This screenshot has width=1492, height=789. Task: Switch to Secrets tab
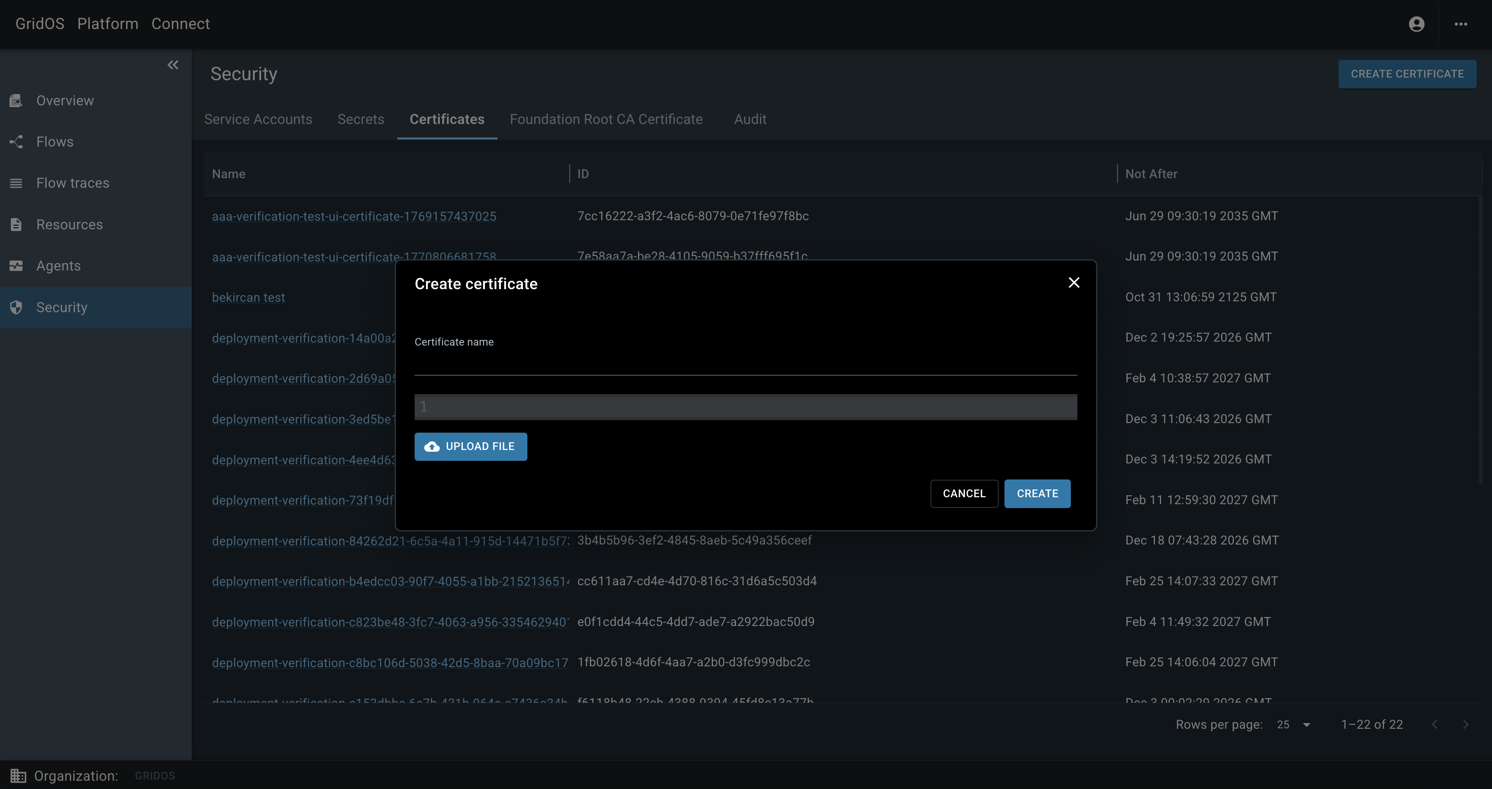pyautogui.click(x=361, y=119)
